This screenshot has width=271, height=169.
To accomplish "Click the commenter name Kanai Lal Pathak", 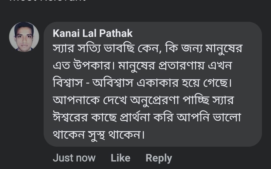I will click(93, 33).
